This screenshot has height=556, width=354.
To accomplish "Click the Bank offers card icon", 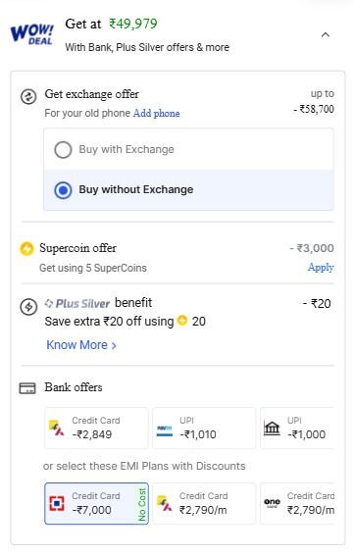I will click(27, 388).
